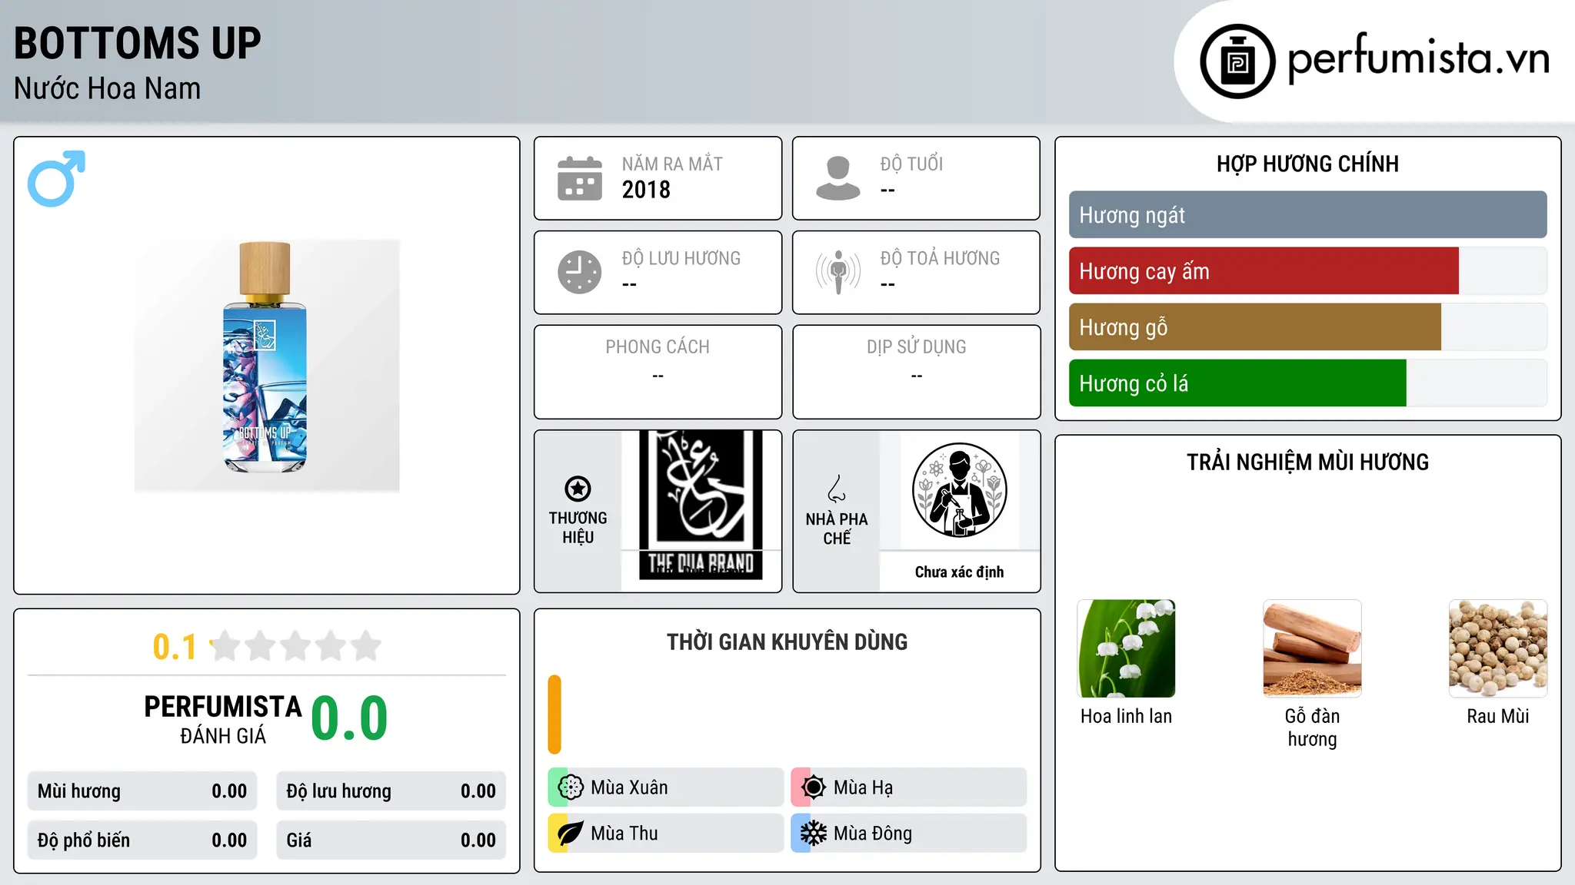
Task: Select the Mùa Hạ season button
Action: 909,787
